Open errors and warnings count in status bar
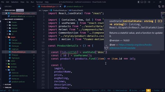The height and width of the screenshot is (92, 165). click(16, 90)
